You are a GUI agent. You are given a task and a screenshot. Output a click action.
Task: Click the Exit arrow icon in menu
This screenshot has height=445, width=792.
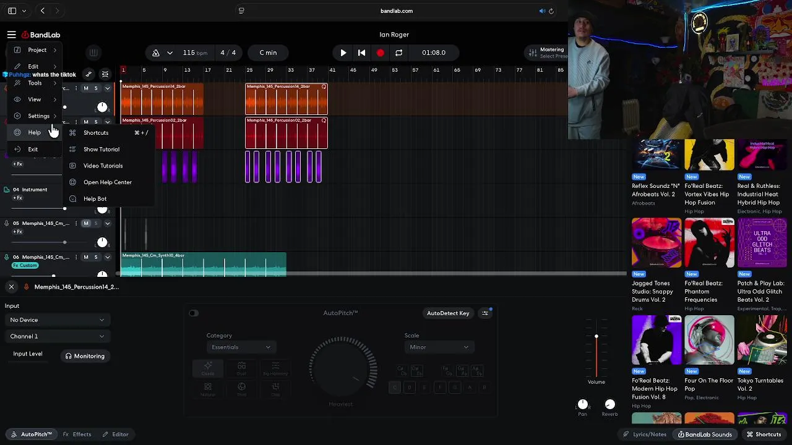click(17, 149)
